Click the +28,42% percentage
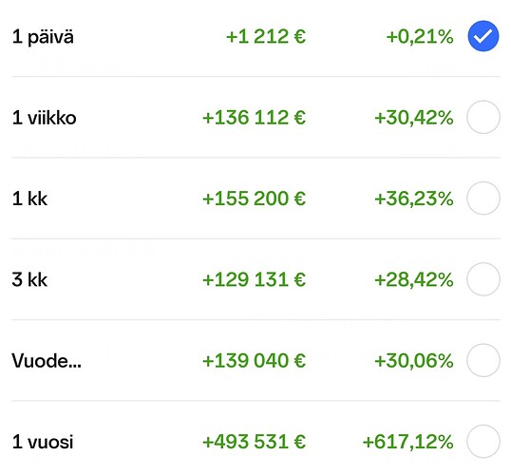 [414, 279]
